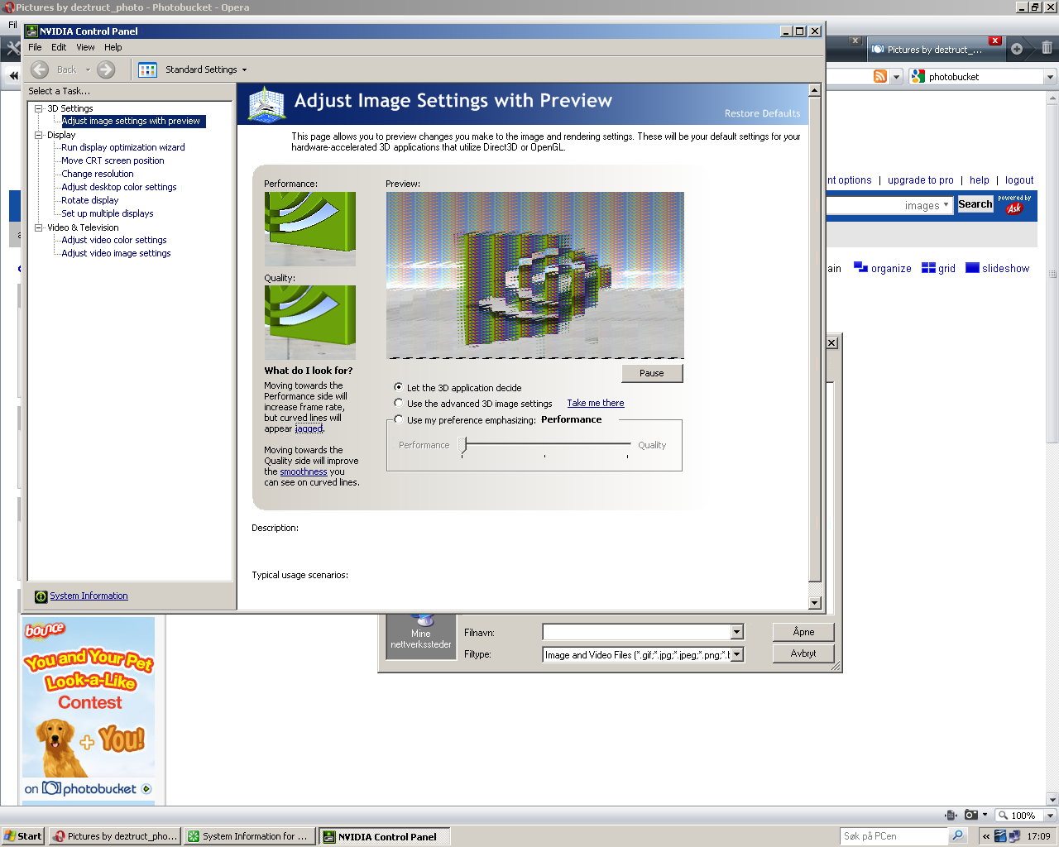
Task: Click the Performance sample image thumbnail
Action: click(310, 229)
